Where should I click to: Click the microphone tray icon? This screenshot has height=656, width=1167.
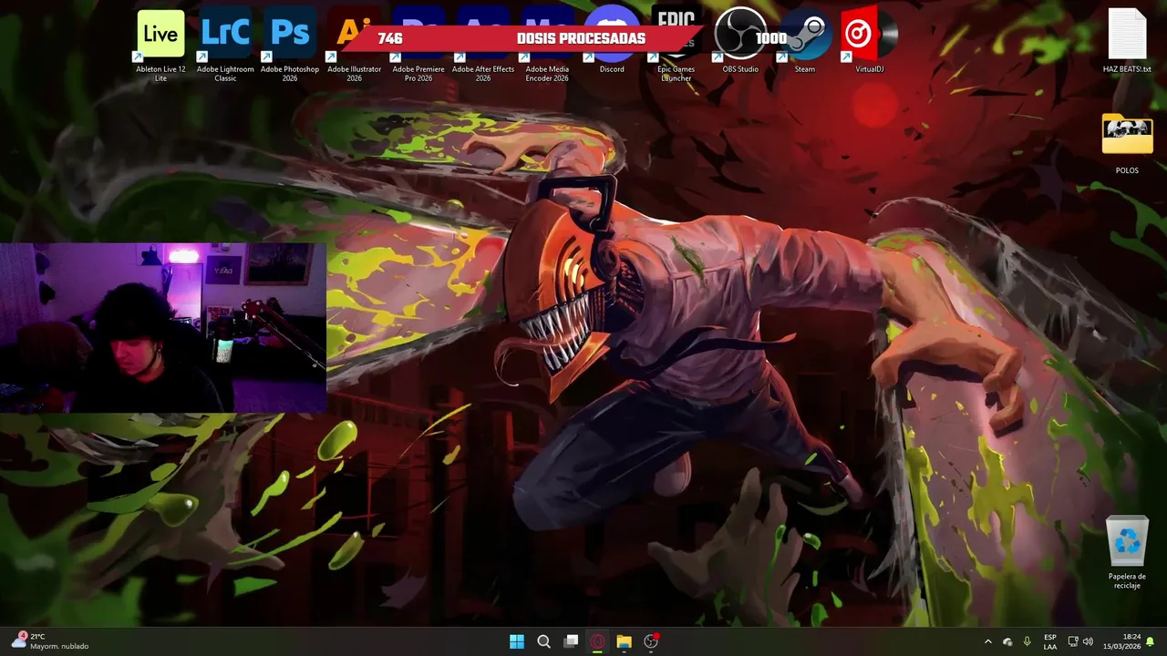pyautogui.click(x=1028, y=641)
